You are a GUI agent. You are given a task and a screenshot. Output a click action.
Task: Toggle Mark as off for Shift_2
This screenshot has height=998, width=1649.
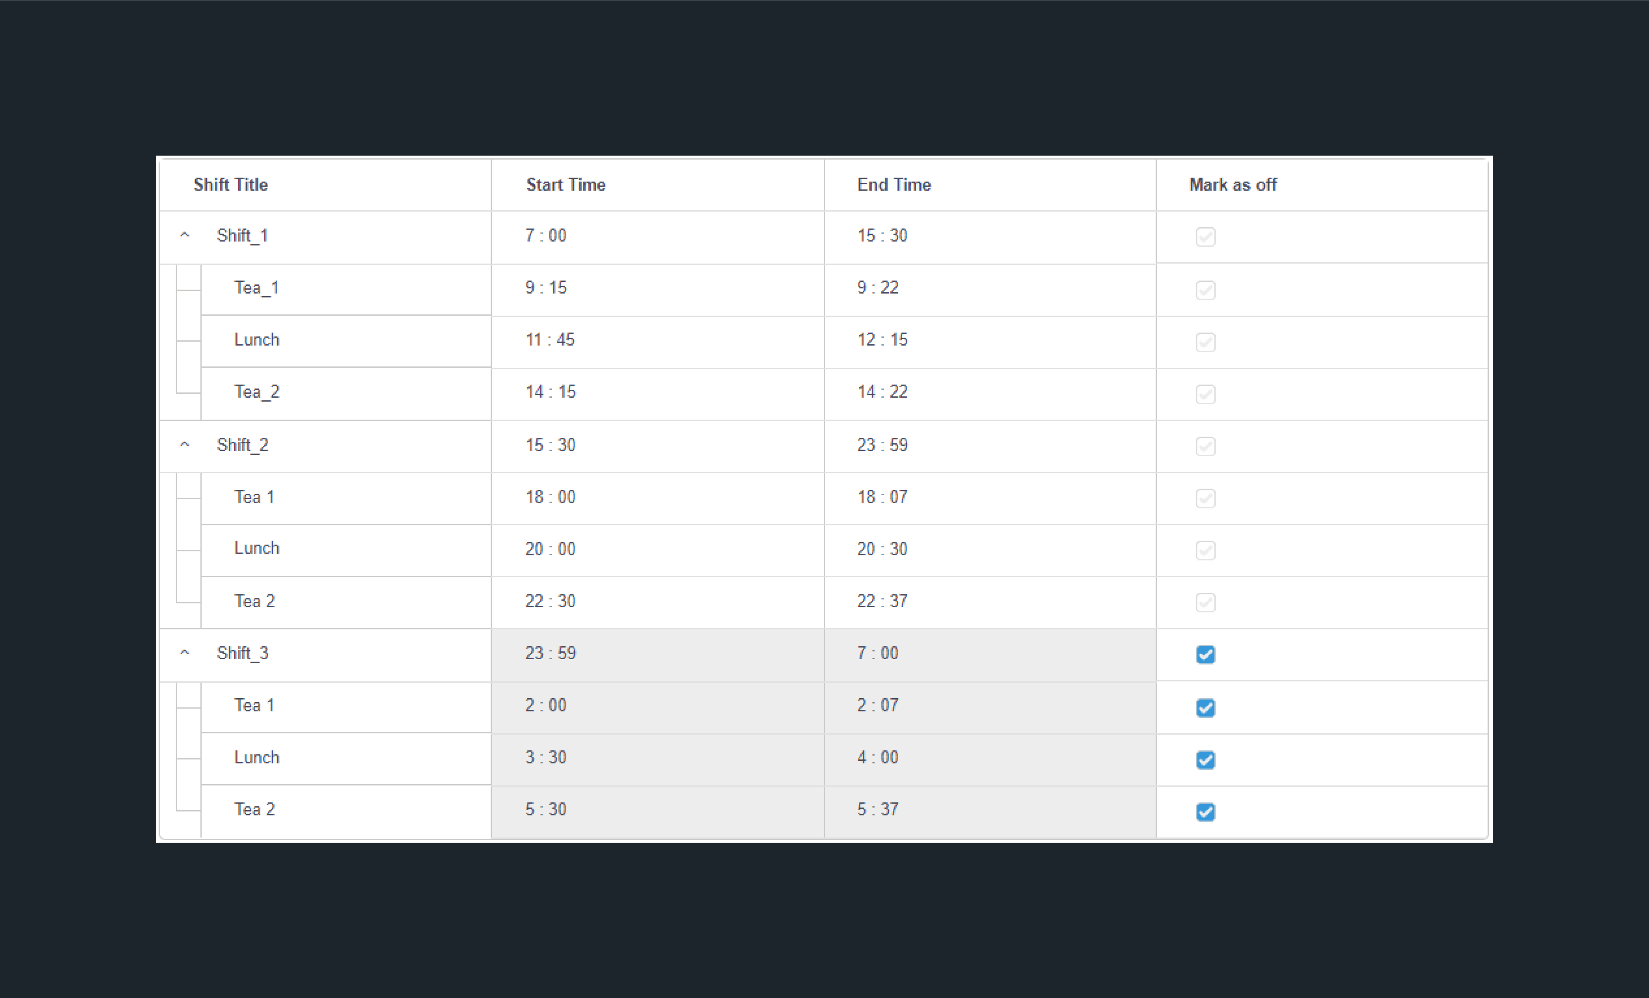click(x=1205, y=446)
